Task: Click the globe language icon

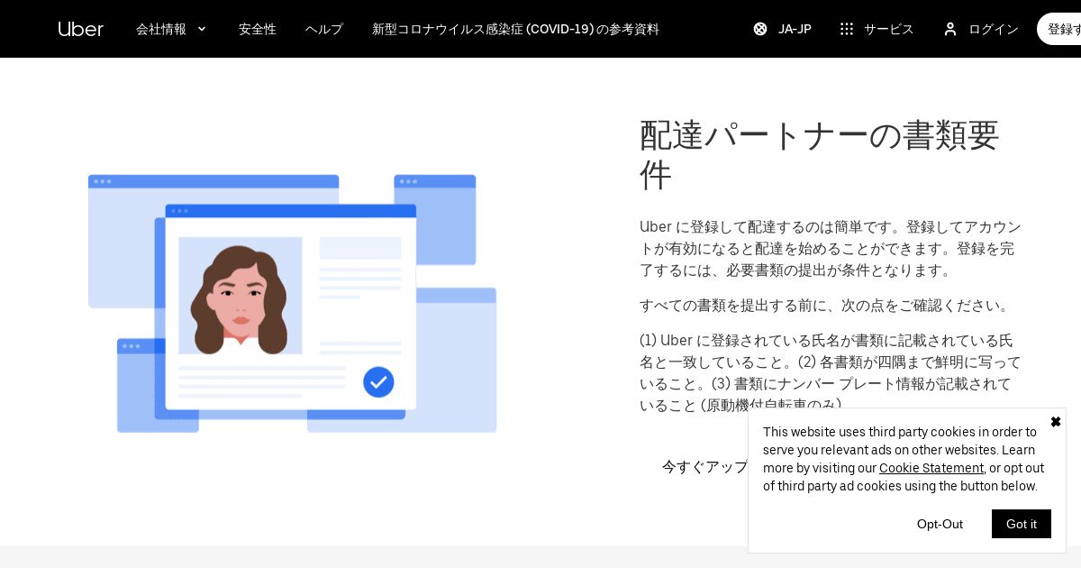Action: pyautogui.click(x=760, y=29)
